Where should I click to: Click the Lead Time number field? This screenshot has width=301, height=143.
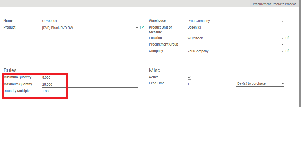coord(210,84)
